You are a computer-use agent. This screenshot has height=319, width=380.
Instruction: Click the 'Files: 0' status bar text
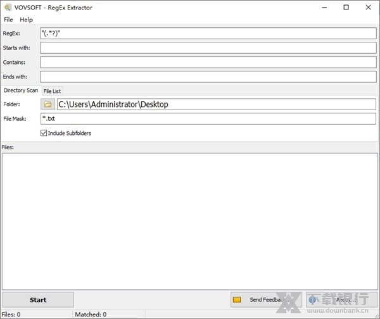tap(11, 315)
